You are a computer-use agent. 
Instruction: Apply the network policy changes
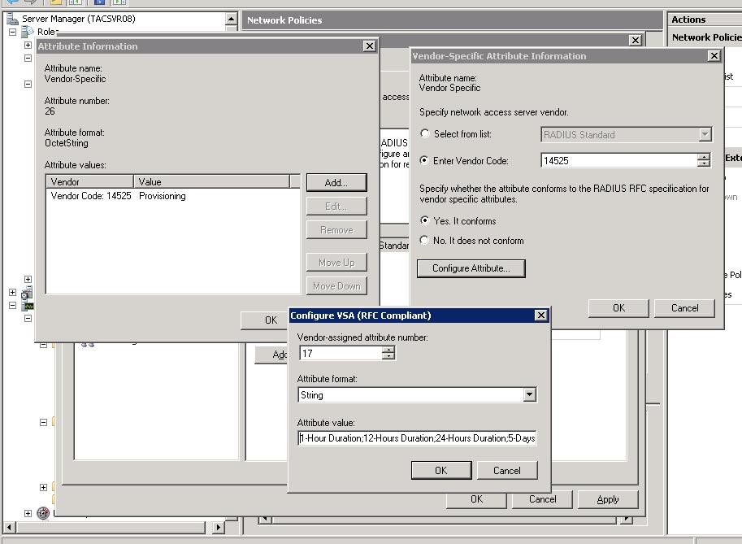[x=607, y=498]
